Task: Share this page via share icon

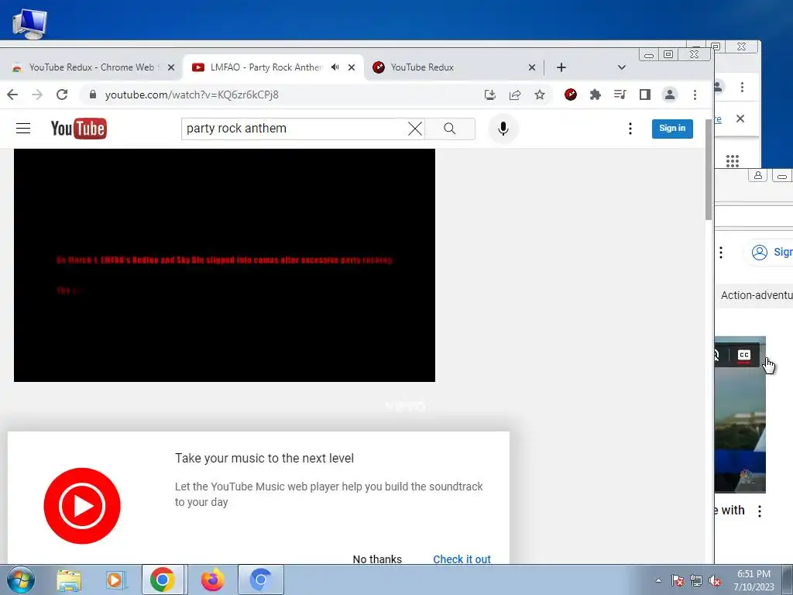Action: pyautogui.click(x=515, y=95)
